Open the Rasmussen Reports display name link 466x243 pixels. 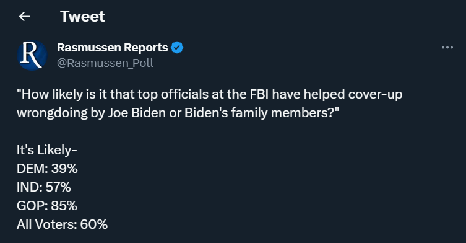pos(113,48)
